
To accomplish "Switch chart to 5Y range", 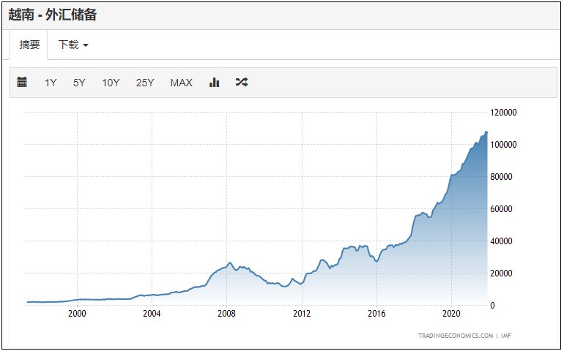I will pyautogui.click(x=79, y=83).
